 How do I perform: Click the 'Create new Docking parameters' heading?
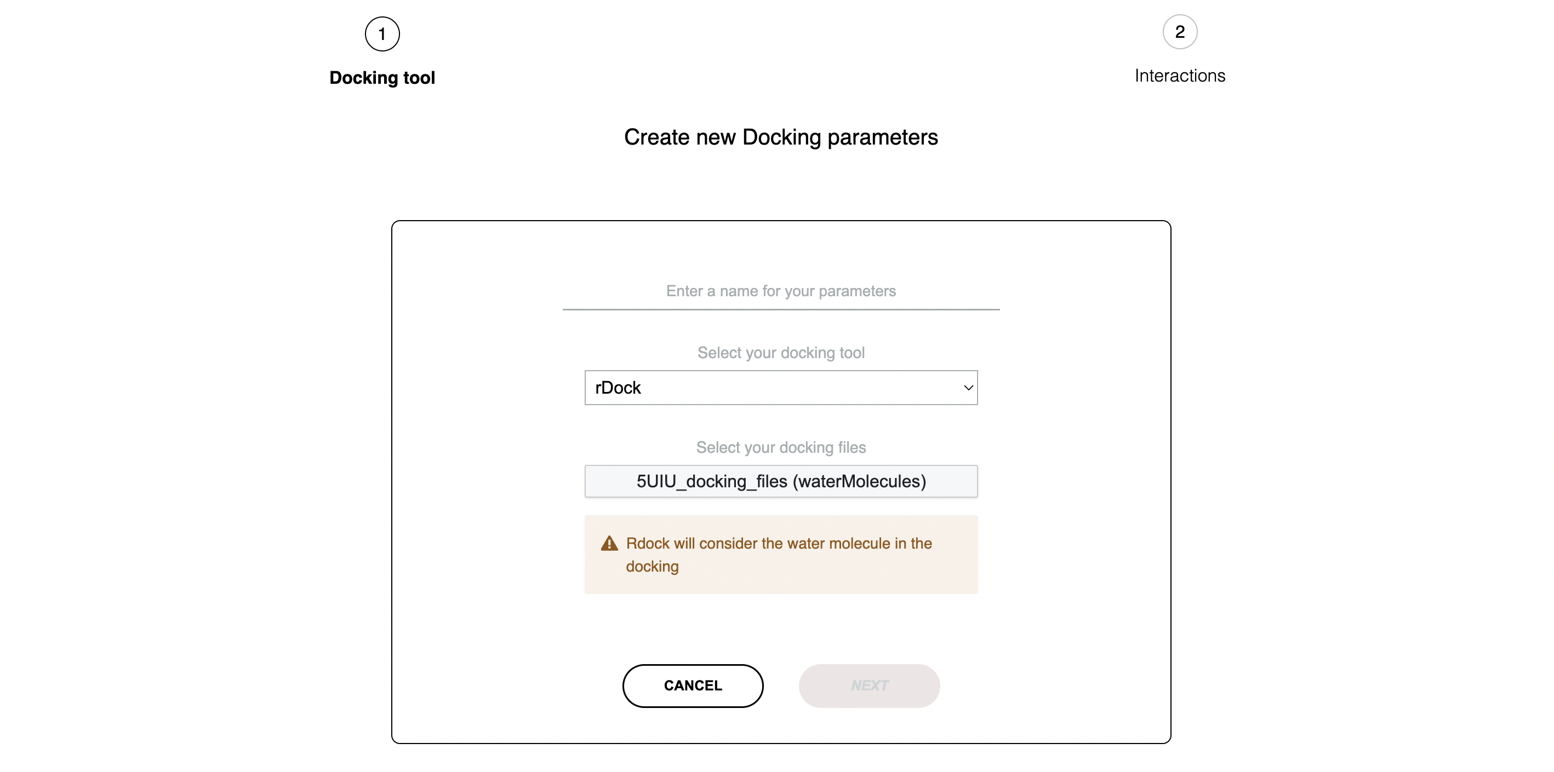pos(781,137)
